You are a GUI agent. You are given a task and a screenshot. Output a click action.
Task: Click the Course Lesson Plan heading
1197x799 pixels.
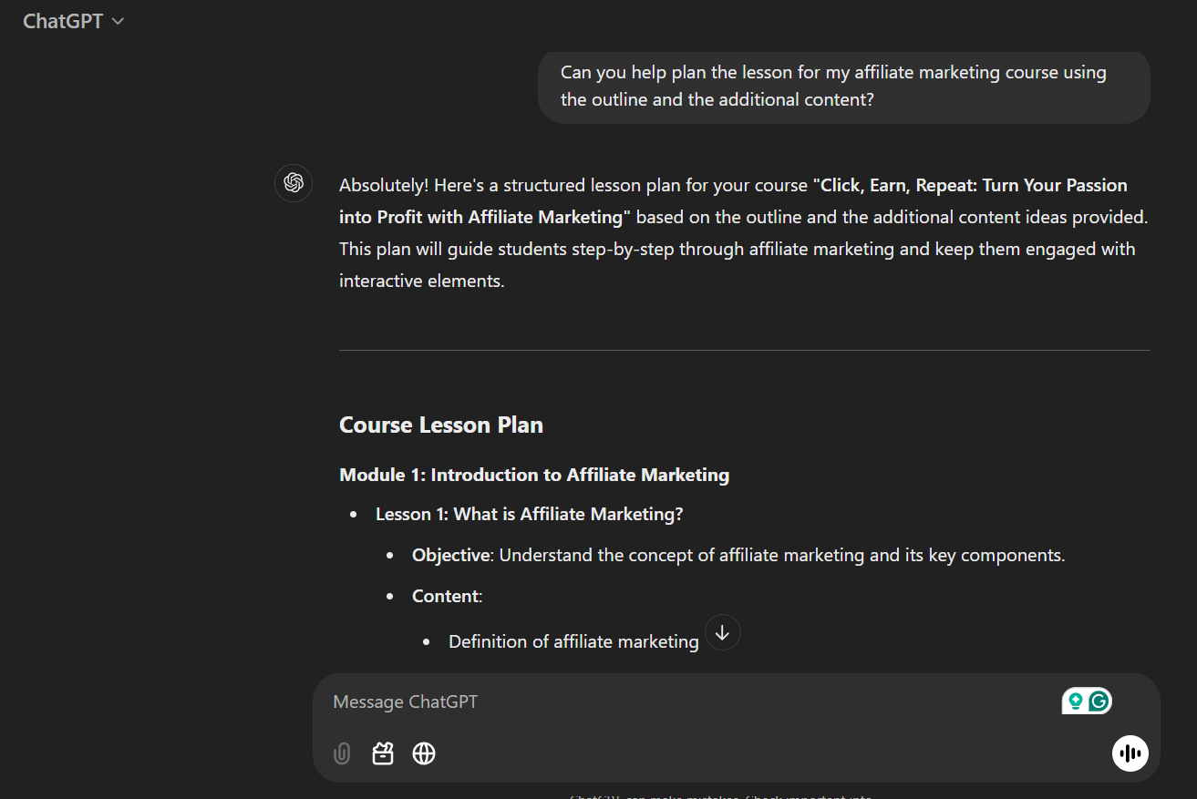(x=441, y=425)
